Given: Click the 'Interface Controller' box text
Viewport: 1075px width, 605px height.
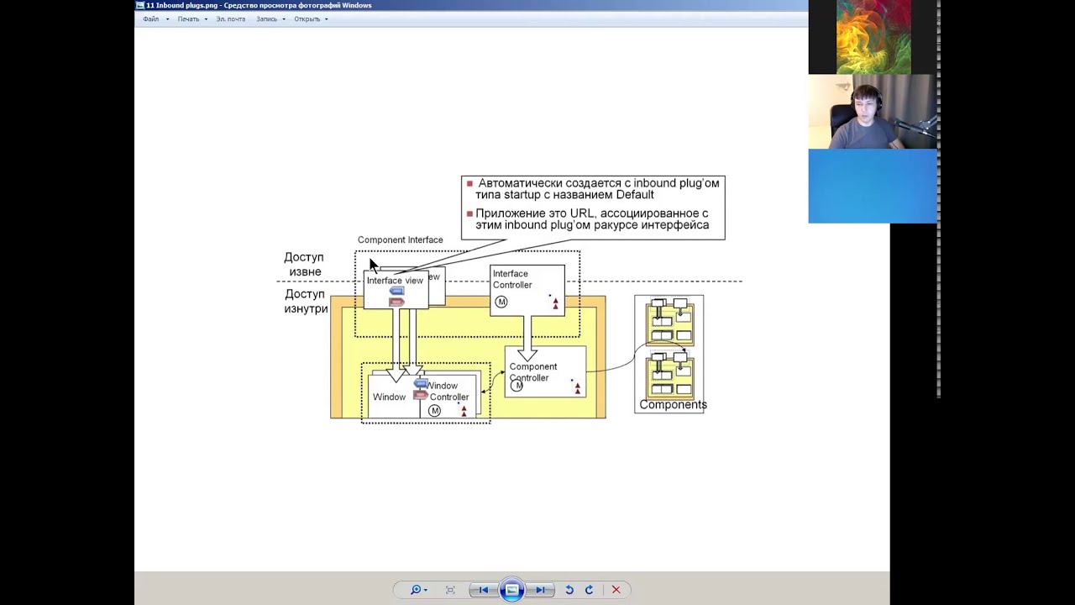Looking at the screenshot, I should 512,279.
